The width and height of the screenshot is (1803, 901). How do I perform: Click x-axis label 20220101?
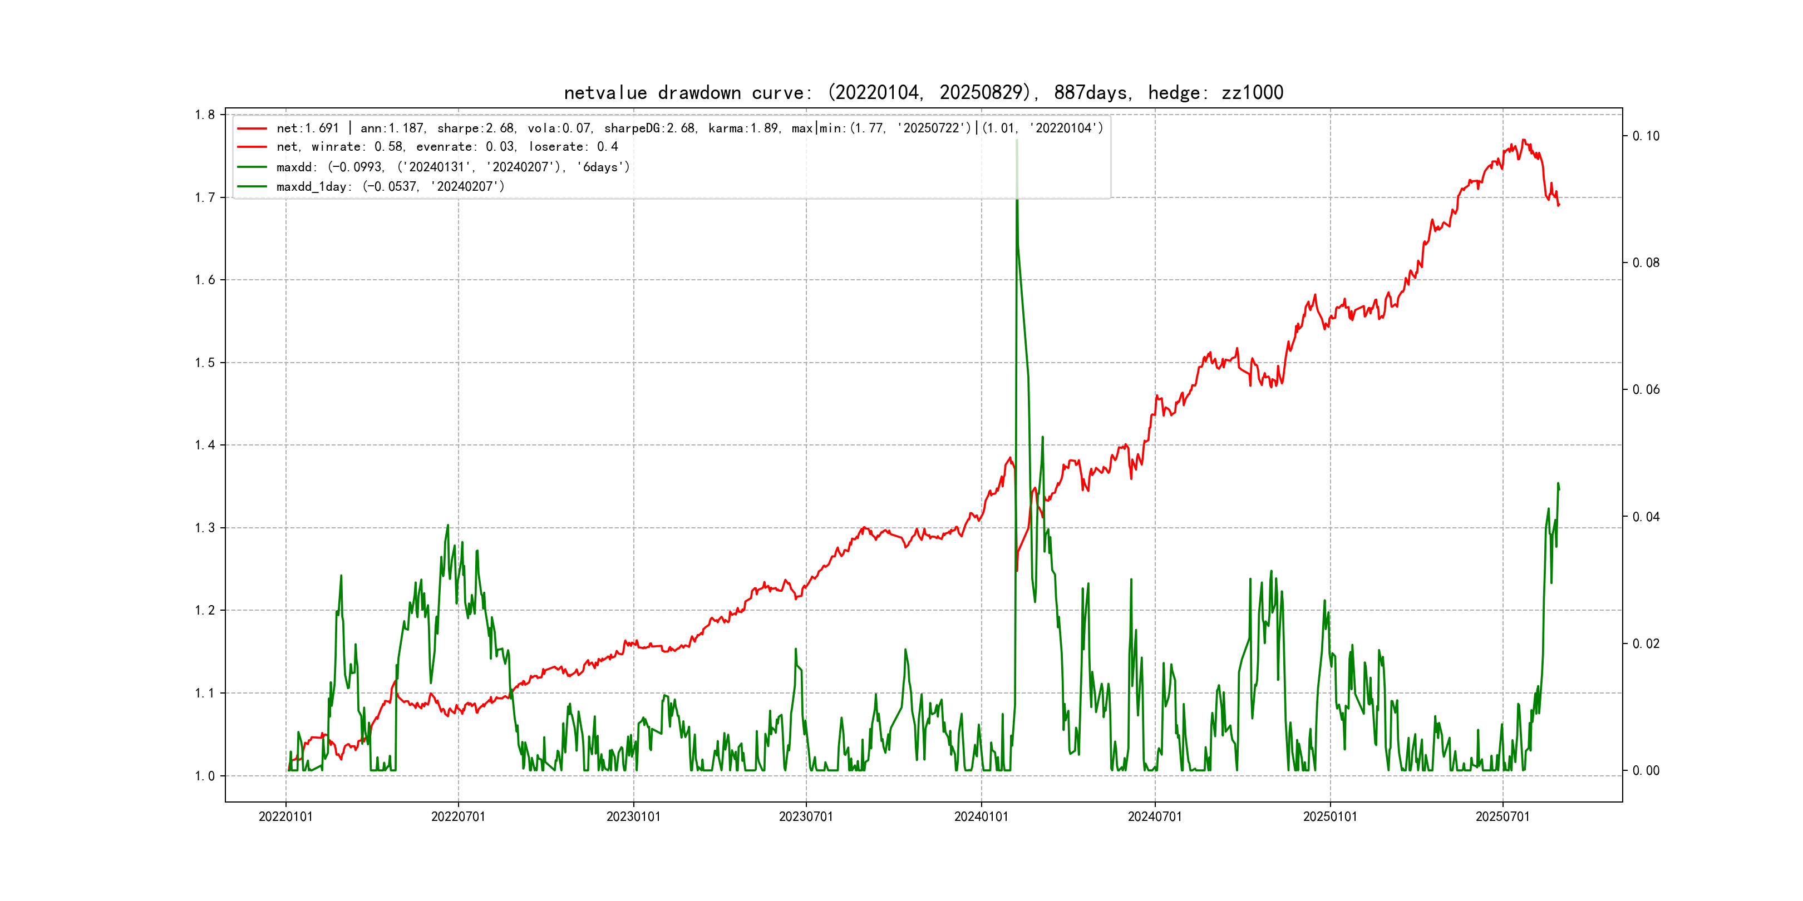(x=285, y=816)
